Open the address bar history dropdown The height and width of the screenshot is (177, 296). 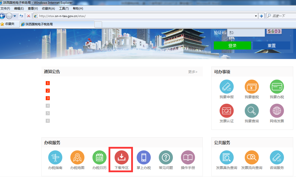coord(256,16)
